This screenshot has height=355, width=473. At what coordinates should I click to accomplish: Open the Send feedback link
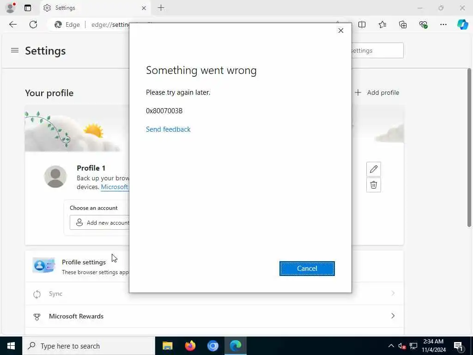pyautogui.click(x=168, y=129)
